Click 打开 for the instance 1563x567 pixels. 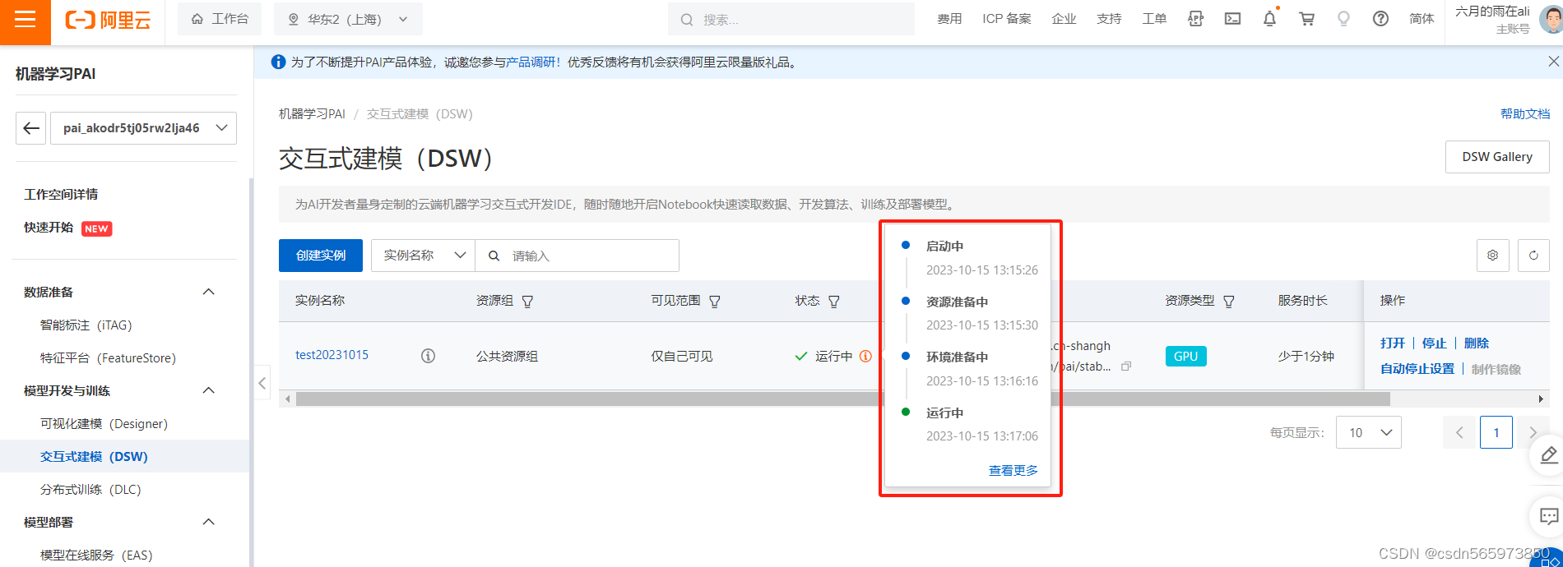point(1393,343)
